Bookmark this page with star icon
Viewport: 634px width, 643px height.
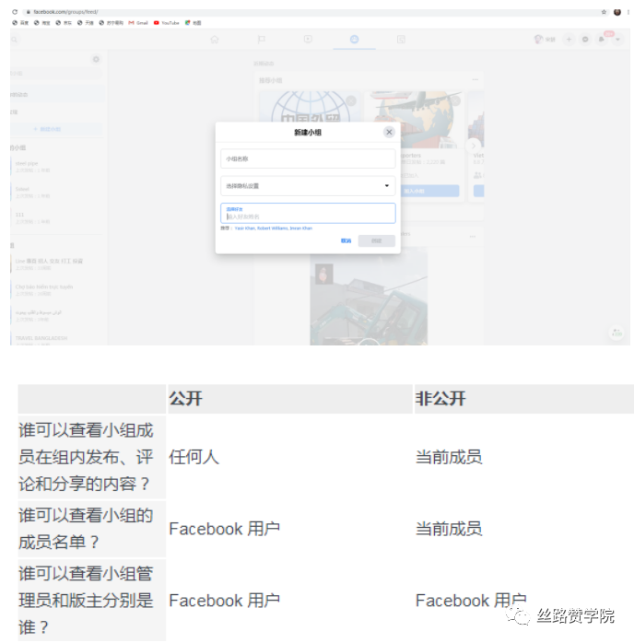[604, 12]
